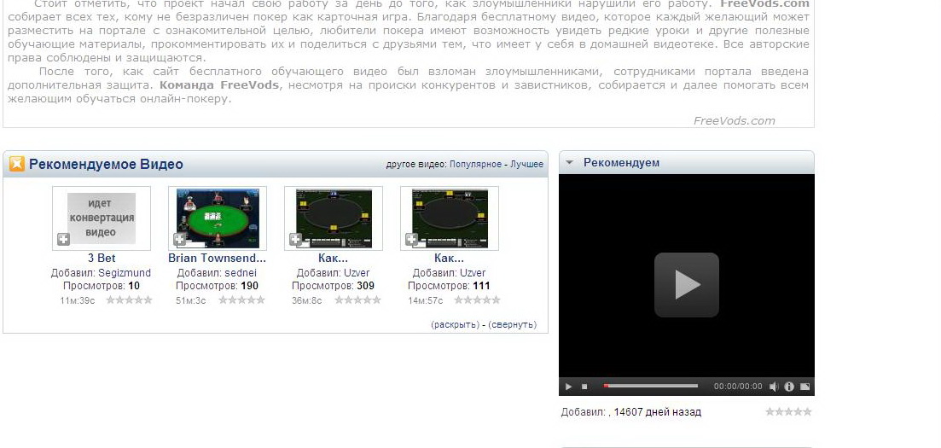Click the 'FreeVods.com' italic signature text
Viewport: 941px width, 448px height.
(x=734, y=120)
